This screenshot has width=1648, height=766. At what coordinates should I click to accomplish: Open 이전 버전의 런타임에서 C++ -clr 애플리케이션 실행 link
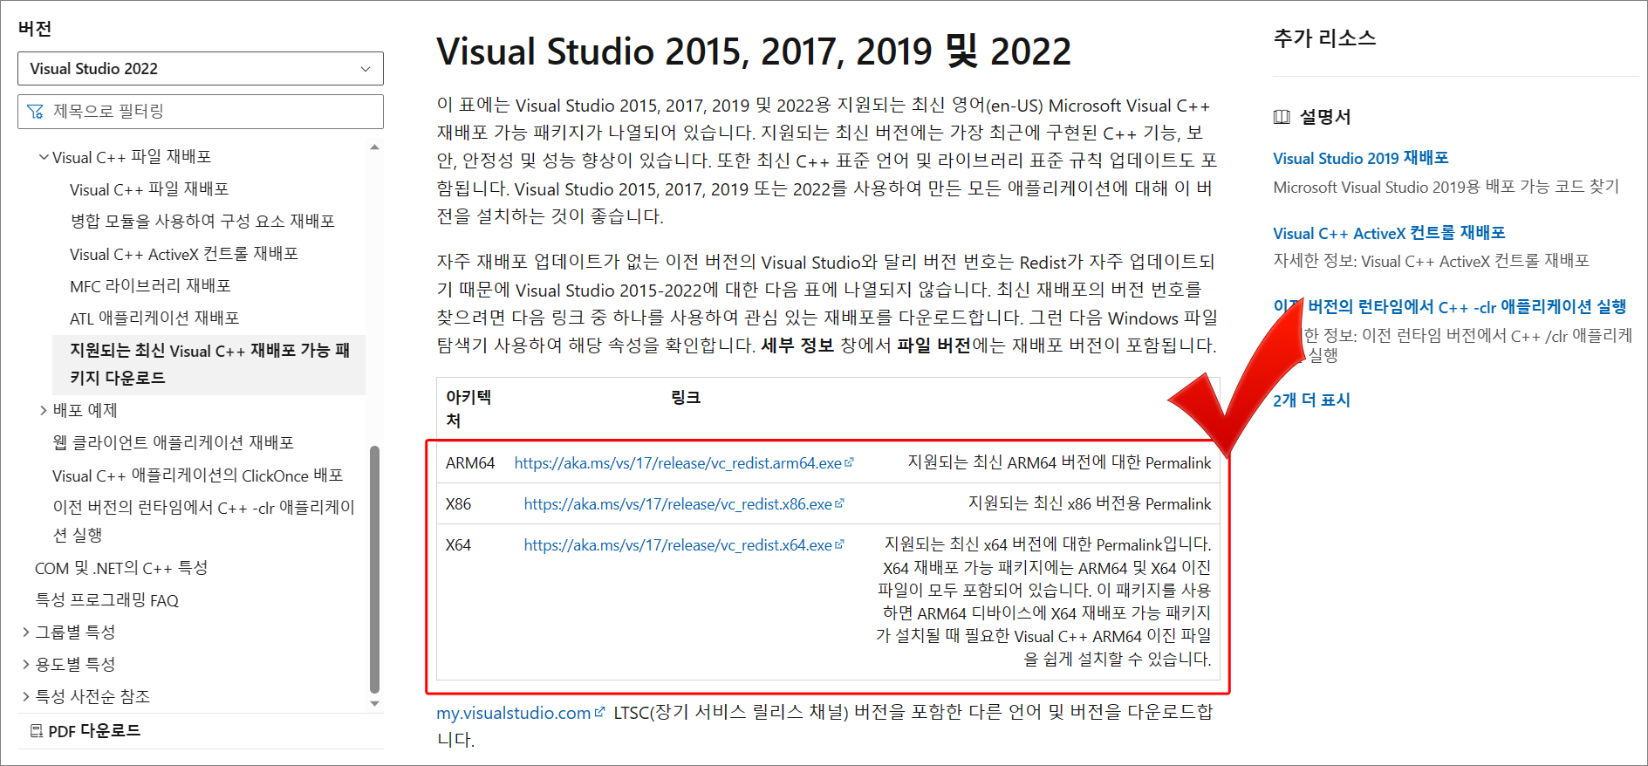click(x=1450, y=307)
